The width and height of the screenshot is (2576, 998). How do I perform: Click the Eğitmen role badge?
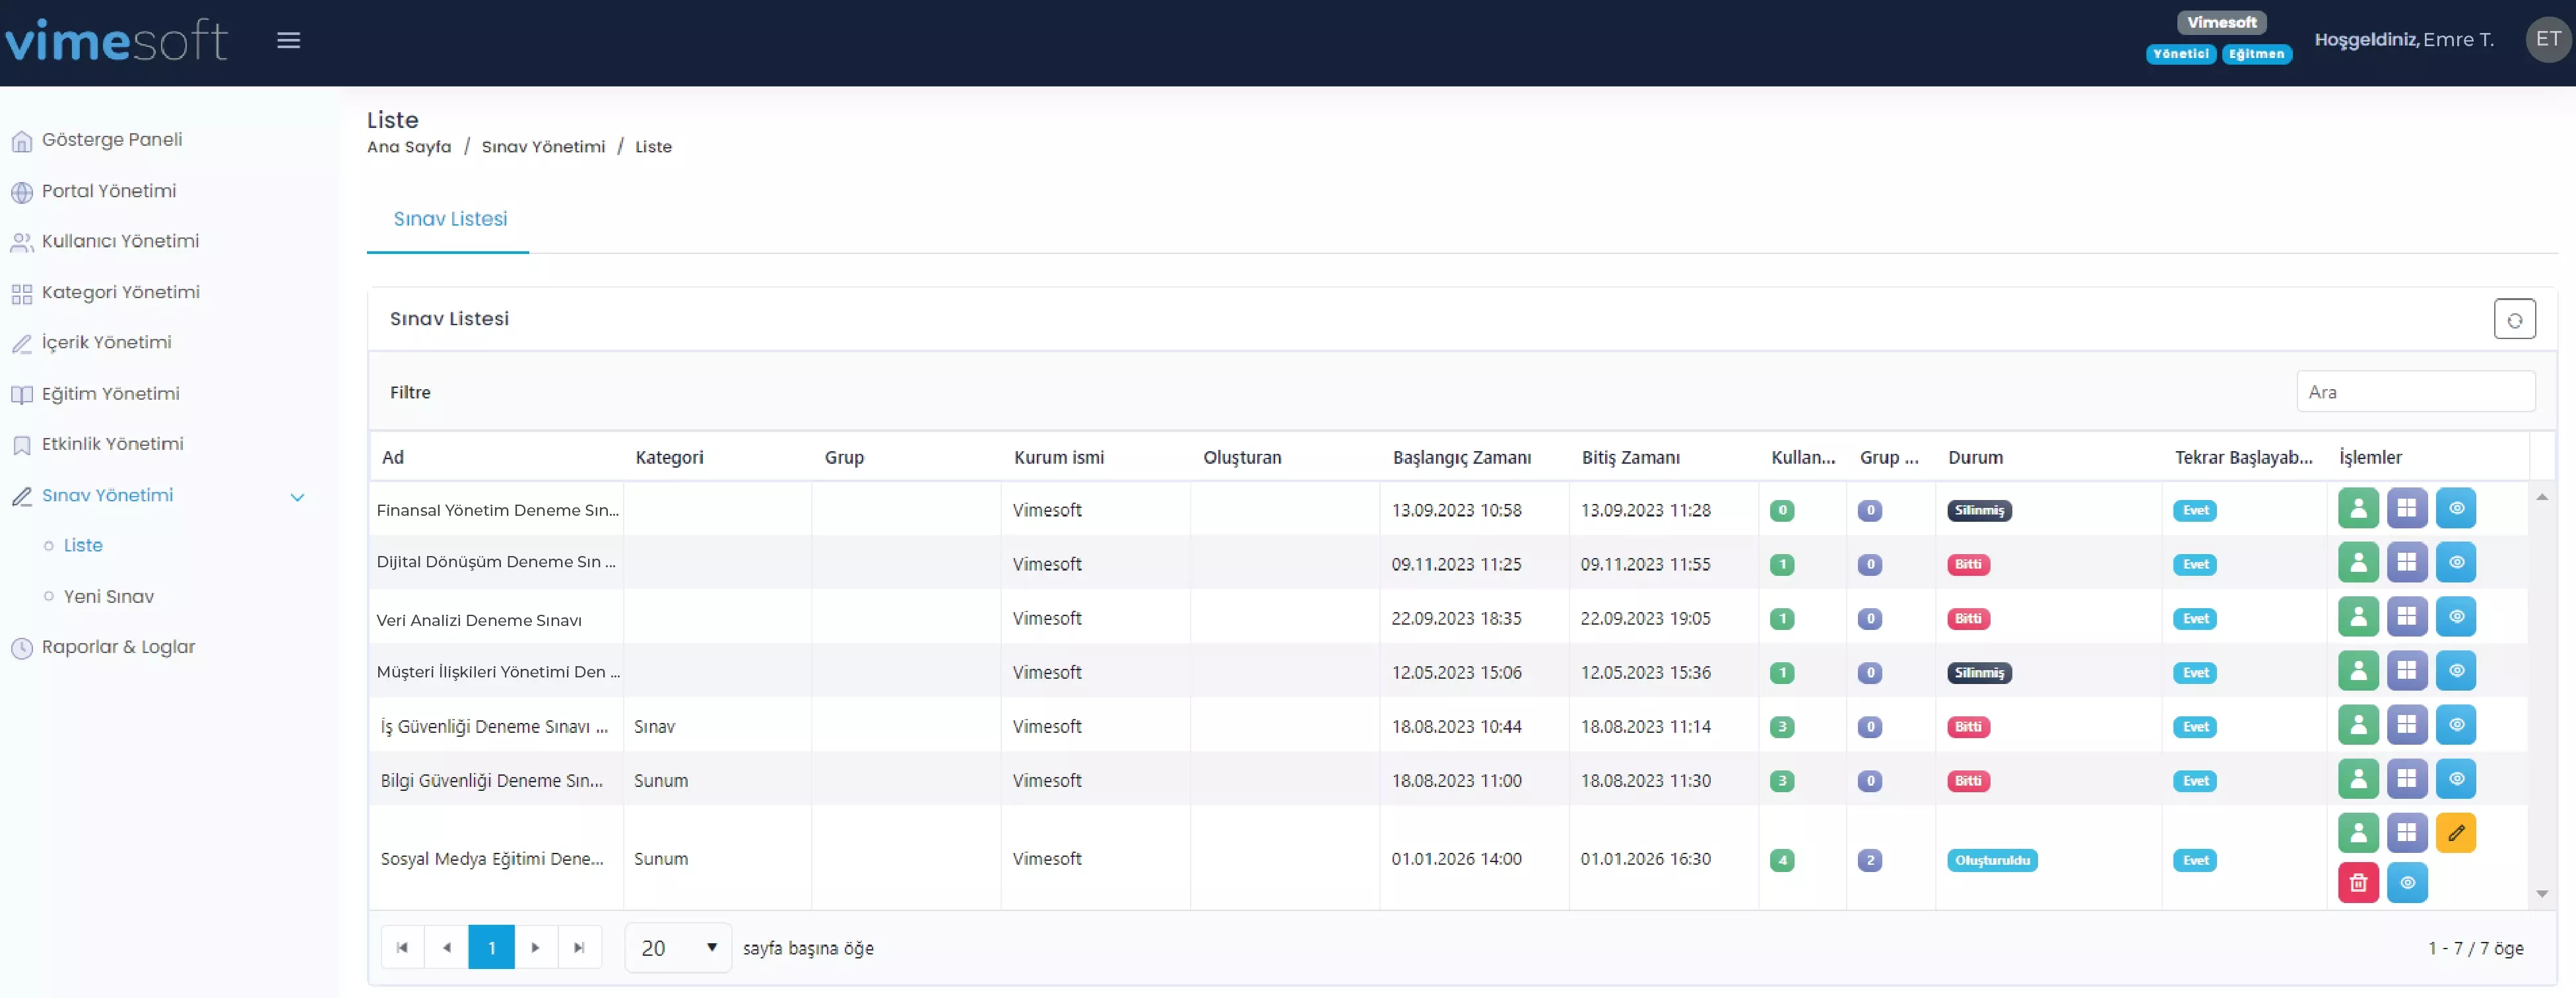pos(2256,54)
